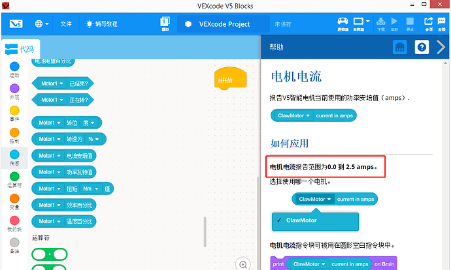Select the green 运算符 category
Screen dimensions: 451x270
click(x=14, y=180)
